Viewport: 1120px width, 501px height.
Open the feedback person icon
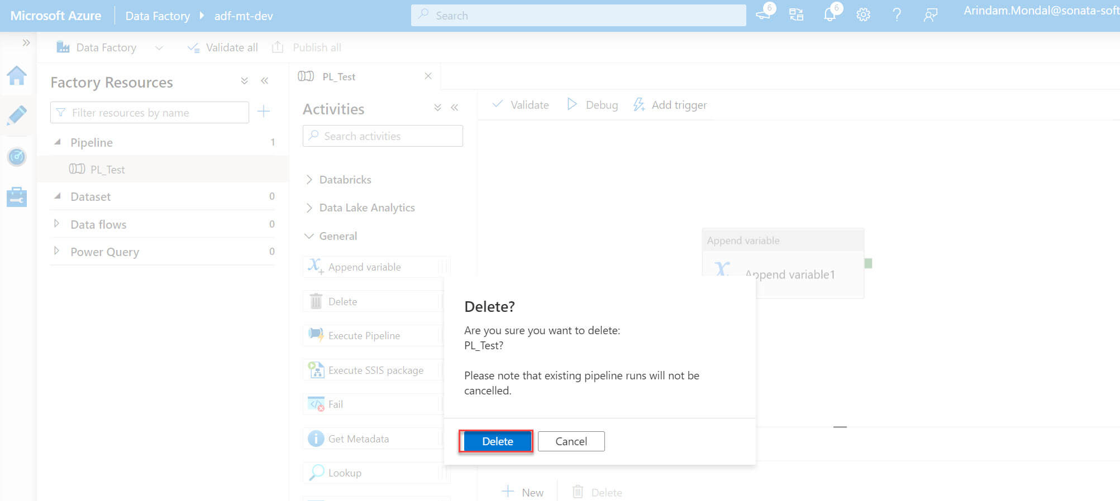click(930, 15)
